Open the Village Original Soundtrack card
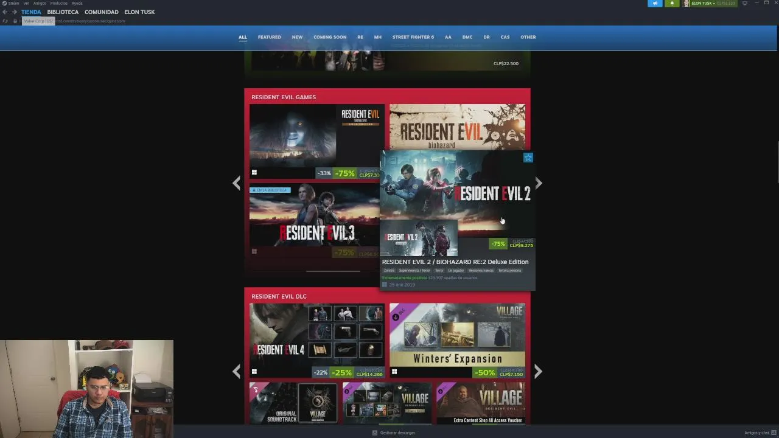 (x=294, y=403)
